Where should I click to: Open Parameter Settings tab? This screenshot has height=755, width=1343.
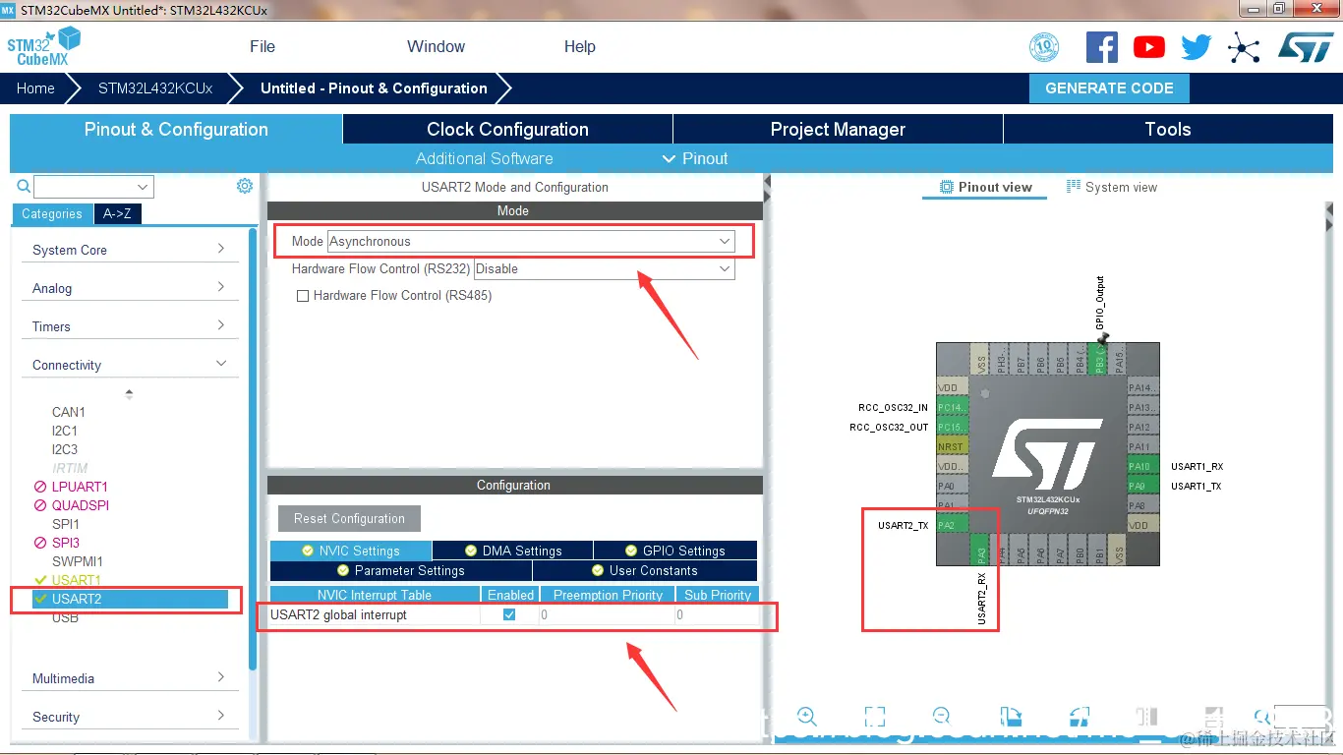click(x=401, y=570)
